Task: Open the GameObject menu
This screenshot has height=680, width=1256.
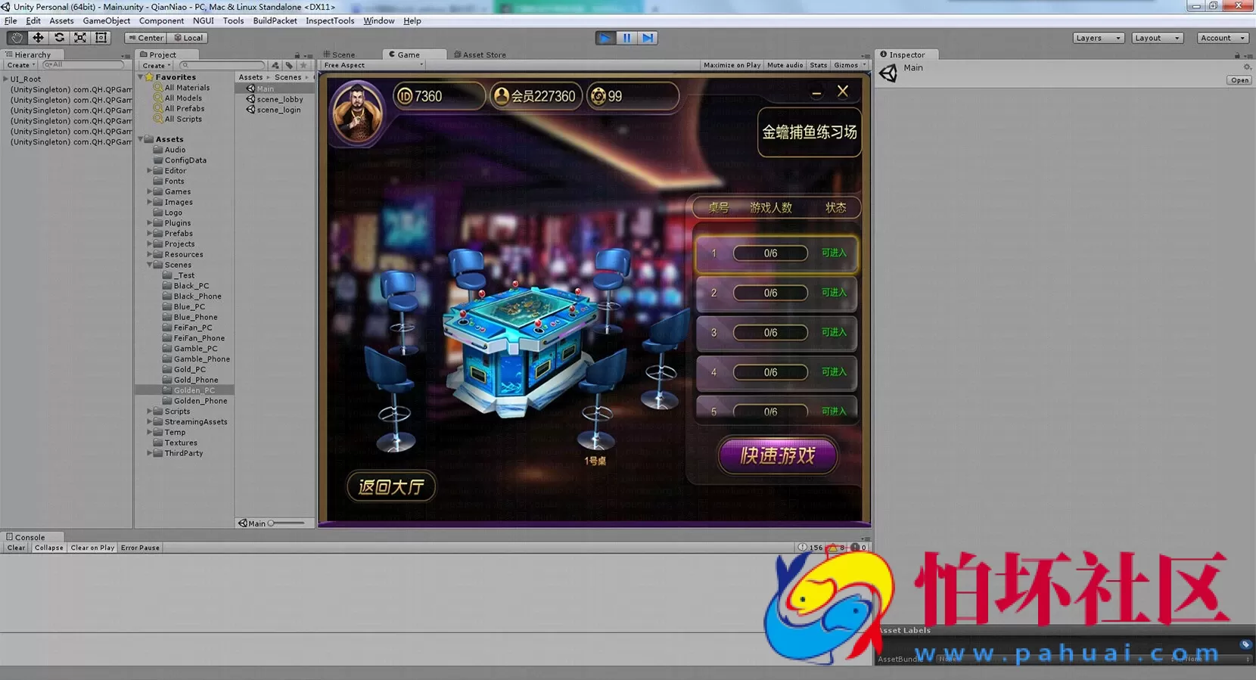Action: pos(107,20)
